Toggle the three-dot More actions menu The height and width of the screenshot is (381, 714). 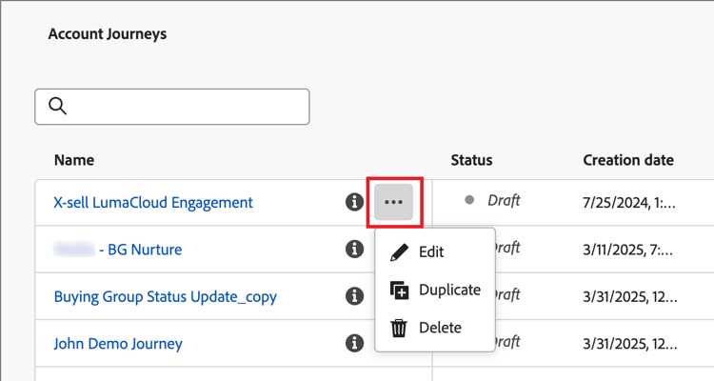[393, 202]
